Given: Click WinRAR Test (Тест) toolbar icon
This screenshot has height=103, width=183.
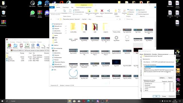Looking at the screenshot, I should point(21,45).
